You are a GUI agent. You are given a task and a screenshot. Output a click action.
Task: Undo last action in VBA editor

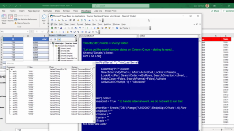[x=80, y=28]
